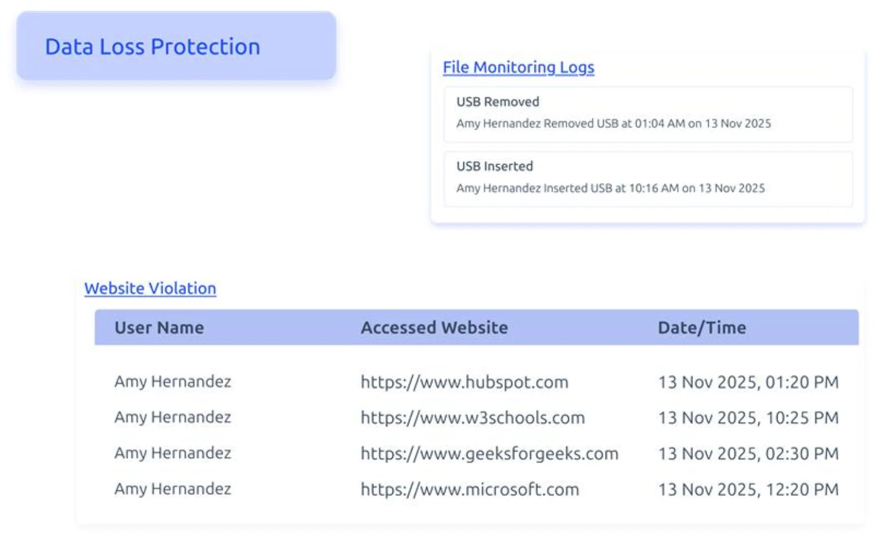Open https://www.hubspot.com from the violations table
Viewport: 874px width, 537px height.
click(464, 382)
